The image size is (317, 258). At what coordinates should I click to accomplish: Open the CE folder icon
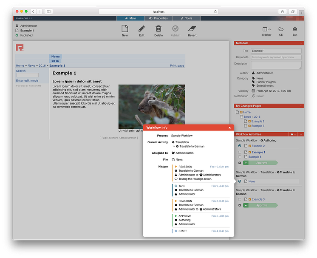coord(281,29)
